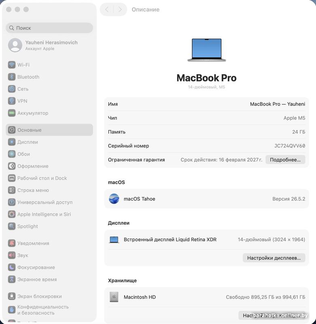Click warranty date 16 февраля 2027 г.
316x324 pixels.
coord(240,160)
